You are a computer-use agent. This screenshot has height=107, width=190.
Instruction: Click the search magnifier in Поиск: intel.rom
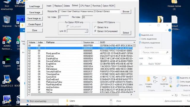click(x=167, y=52)
